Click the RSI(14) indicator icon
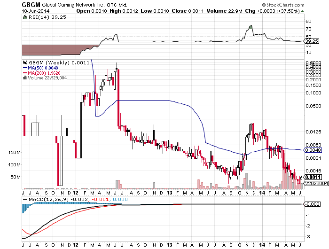 tap(25, 17)
